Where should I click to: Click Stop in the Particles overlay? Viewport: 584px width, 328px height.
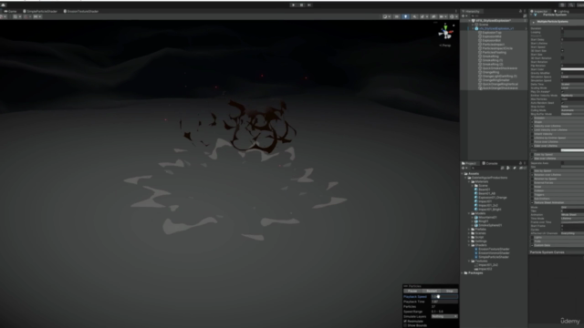450,292
